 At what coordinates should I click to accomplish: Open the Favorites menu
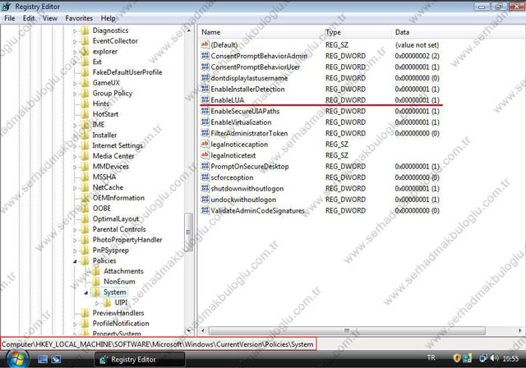tap(79, 18)
